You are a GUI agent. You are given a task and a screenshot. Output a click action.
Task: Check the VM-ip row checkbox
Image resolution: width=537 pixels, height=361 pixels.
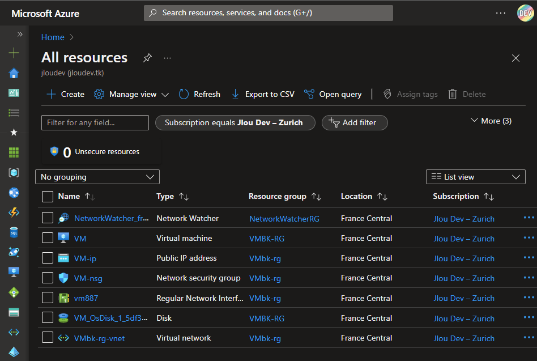click(x=48, y=258)
